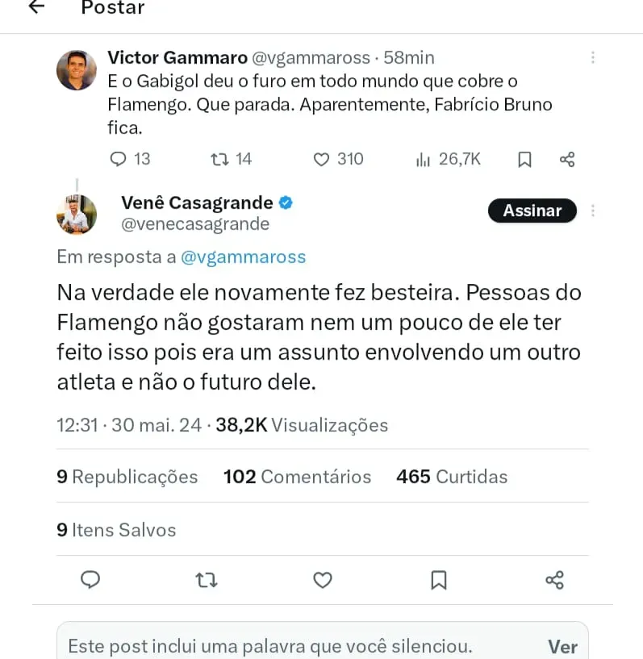This screenshot has width=643, height=659.
Task: Share Venê Casagrande's post
Action: coord(554,580)
